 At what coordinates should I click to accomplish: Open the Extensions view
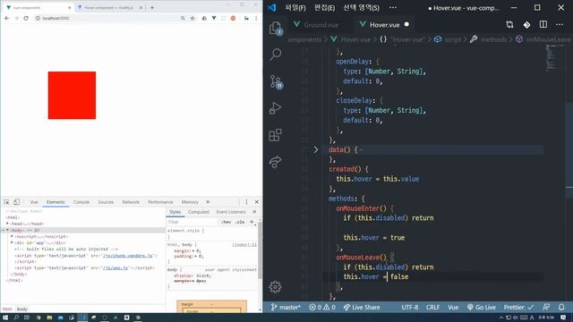pyautogui.click(x=275, y=135)
